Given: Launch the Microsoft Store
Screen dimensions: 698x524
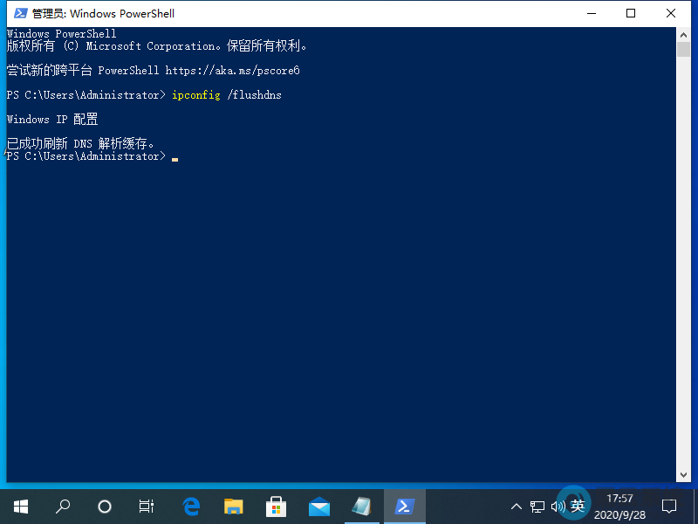Looking at the screenshot, I should point(277,506).
